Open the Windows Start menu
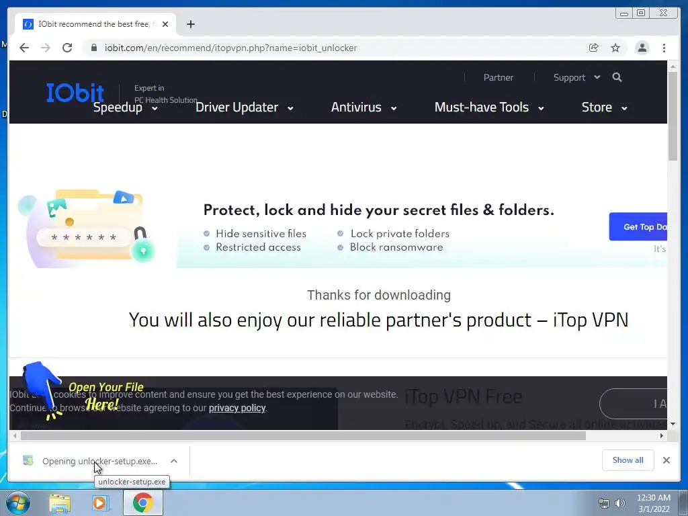Viewport: 688px width, 516px height. (17, 503)
